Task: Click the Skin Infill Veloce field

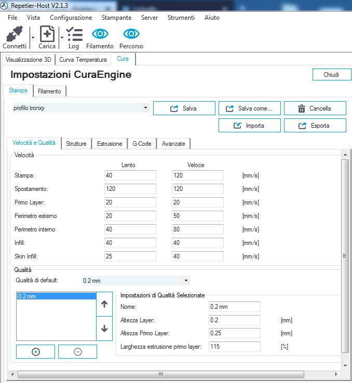Action: click(x=198, y=256)
